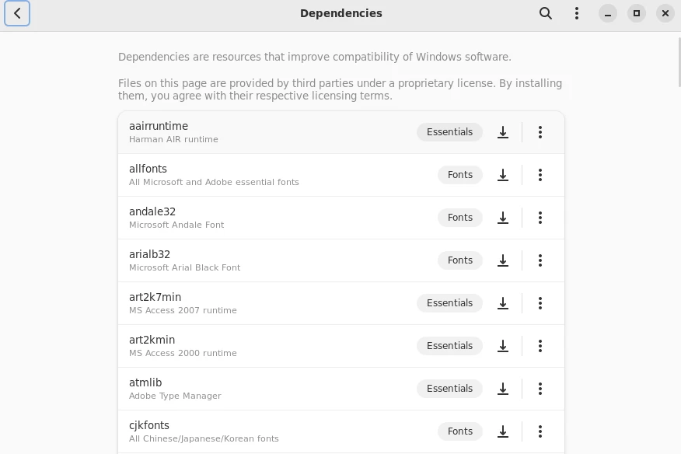Download cjkfonts using its download icon

(x=503, y=431)
